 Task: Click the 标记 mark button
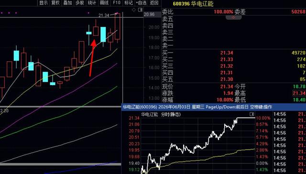tap(129, 3)
